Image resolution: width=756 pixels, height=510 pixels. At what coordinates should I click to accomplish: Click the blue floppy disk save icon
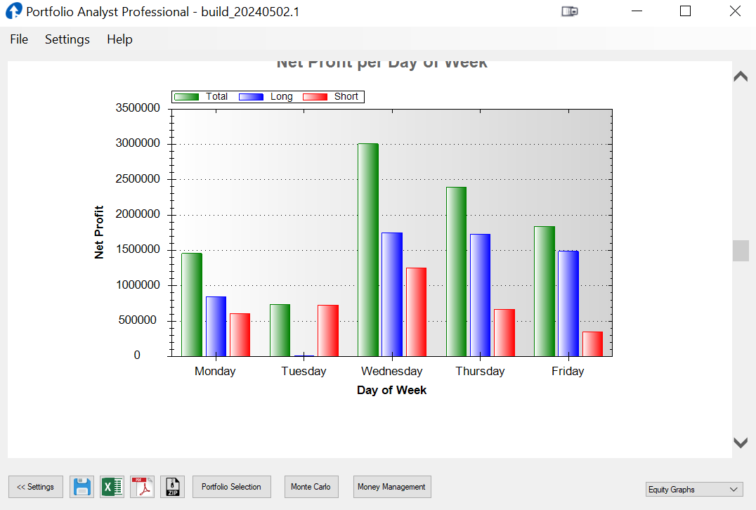coord(82,487)
